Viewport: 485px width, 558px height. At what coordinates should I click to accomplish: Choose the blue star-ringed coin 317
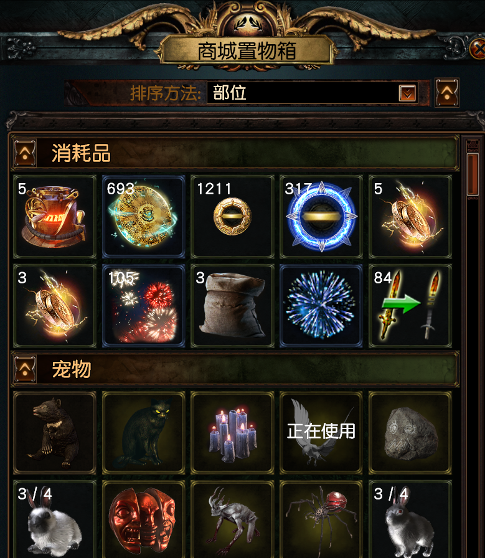(321, 216)
